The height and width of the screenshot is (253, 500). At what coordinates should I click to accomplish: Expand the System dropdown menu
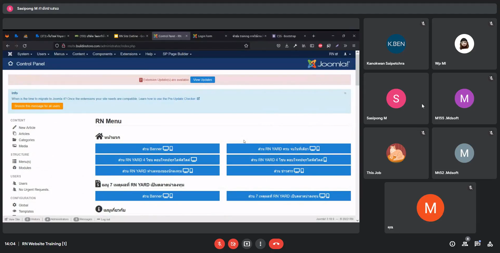coord(25,54)
